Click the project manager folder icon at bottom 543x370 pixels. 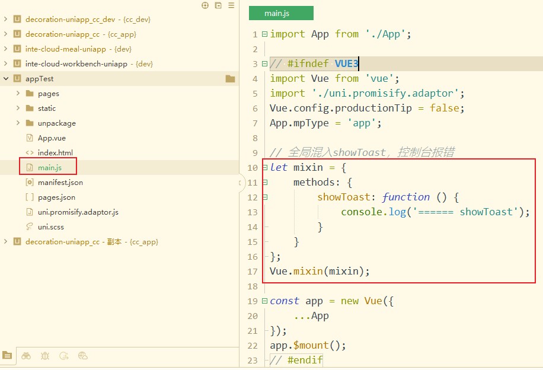point(7,356)
